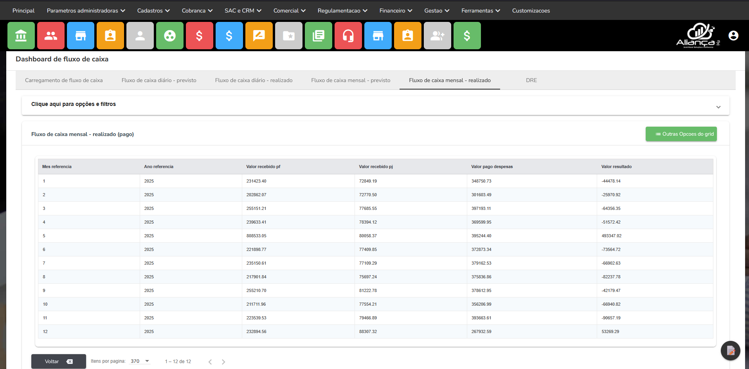Open the orange chat feedback icon
The image size is (749, 369).
[259, 36]
